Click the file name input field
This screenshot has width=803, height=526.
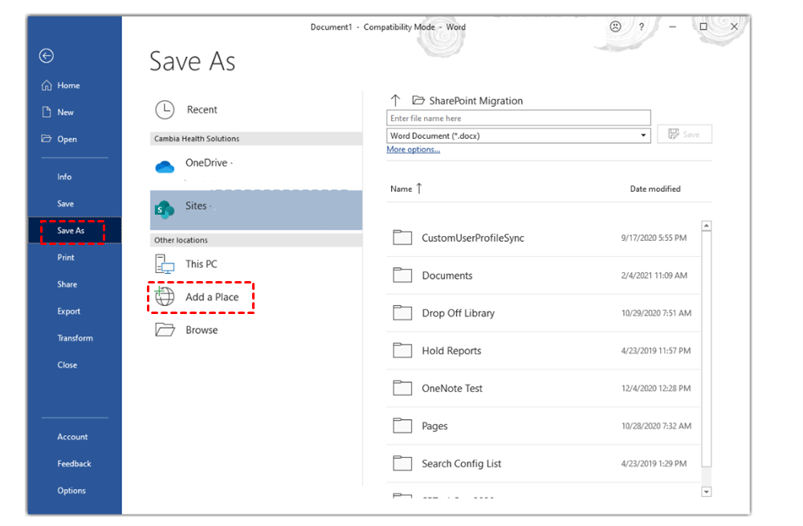tap(518, 117)
